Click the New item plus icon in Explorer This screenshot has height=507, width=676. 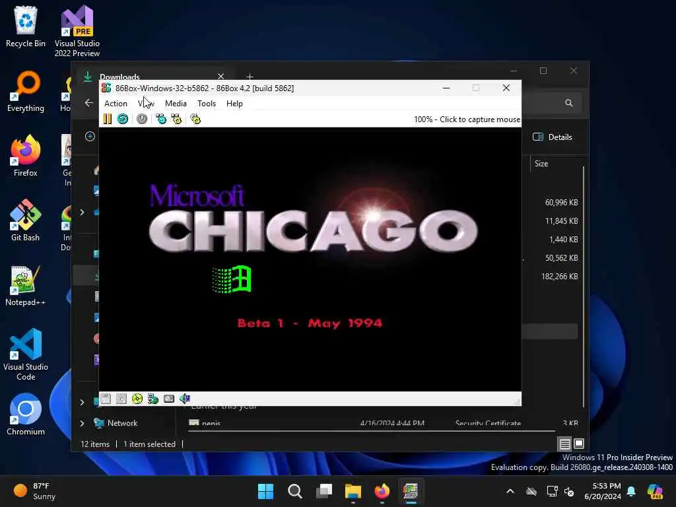click(90, 136)
